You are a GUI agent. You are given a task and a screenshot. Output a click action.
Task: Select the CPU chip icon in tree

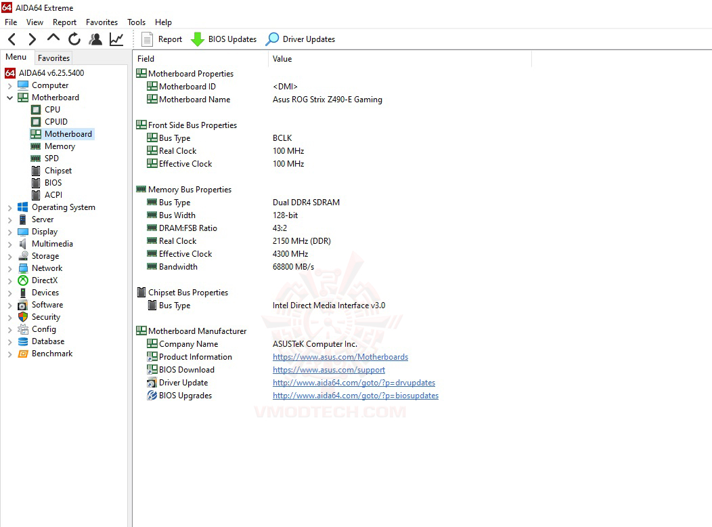tap(36, 110)
